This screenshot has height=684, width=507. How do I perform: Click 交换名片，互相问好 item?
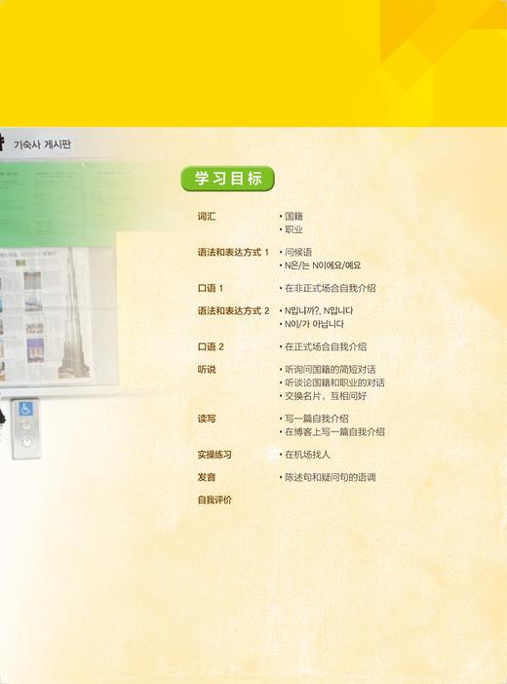click(x=326, y=396)
